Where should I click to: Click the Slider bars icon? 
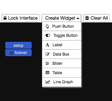pyautogui.click(x=47, y=63)
